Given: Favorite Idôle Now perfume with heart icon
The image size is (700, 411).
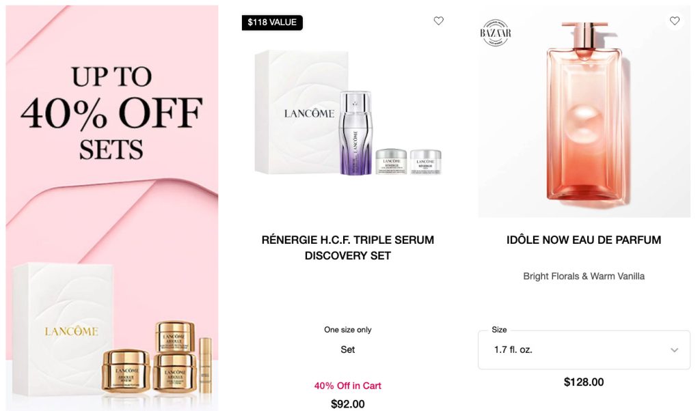Looking at the screenshot, I should point(674,20).
